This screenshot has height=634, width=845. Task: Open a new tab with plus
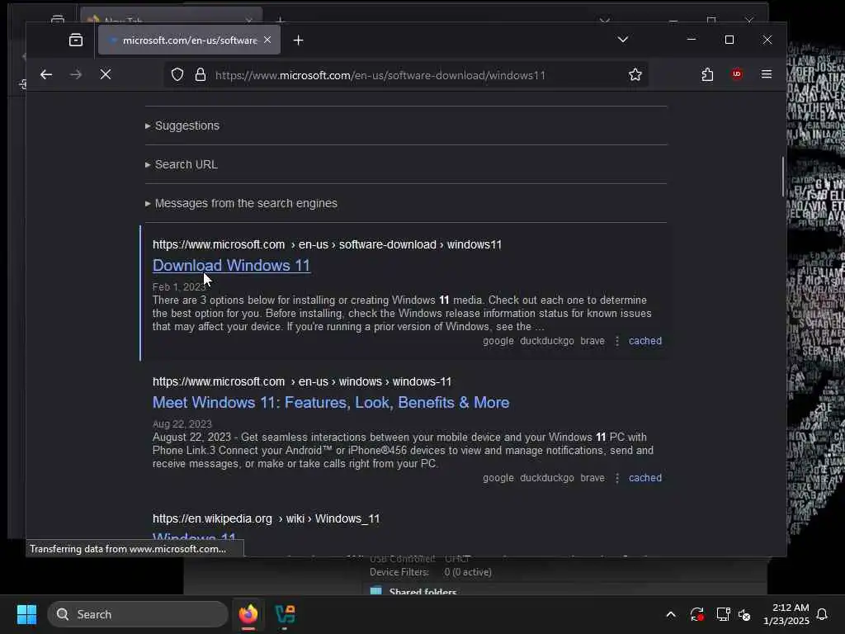(x=299, y=40)
